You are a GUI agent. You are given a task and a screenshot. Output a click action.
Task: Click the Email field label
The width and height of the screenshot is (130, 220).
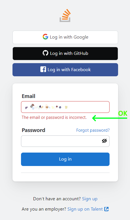coord(29,96)
